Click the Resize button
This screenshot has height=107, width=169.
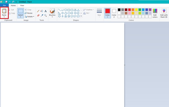(28, 13)
